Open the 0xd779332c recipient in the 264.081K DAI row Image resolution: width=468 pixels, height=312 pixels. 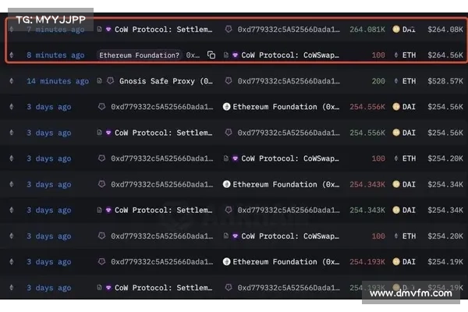click(x=289, y=30)
